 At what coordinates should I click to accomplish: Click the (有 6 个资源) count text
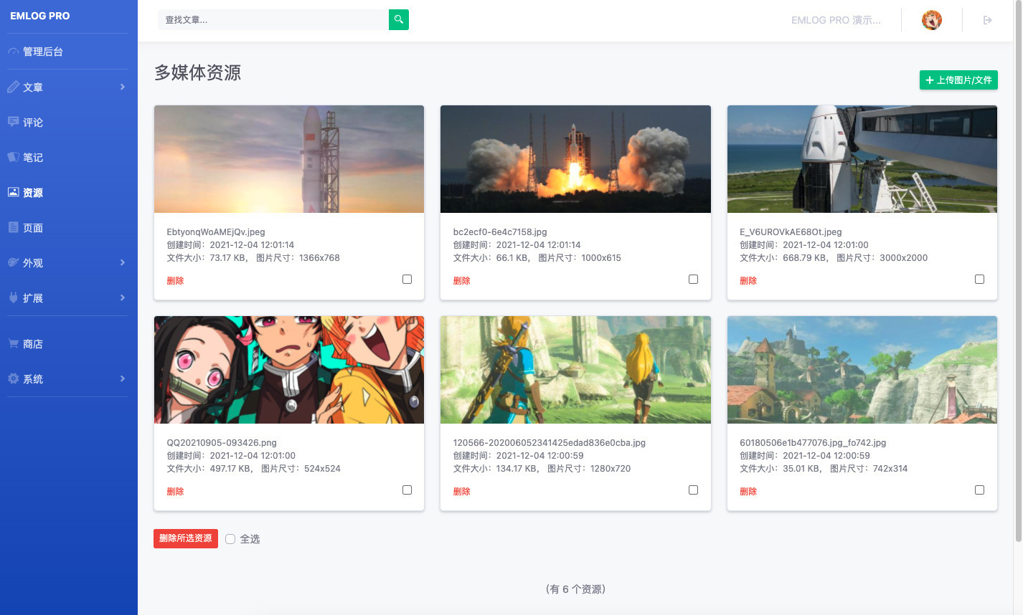(x=575, y=589)
